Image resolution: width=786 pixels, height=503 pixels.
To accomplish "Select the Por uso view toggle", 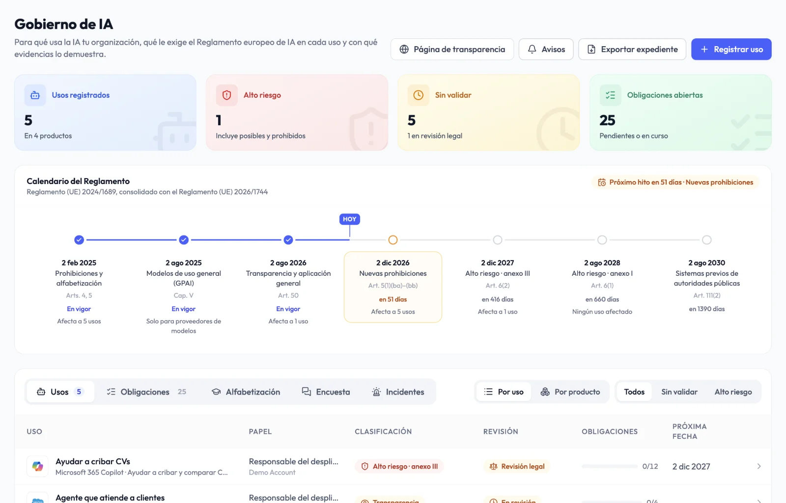I will coord(504,392).
